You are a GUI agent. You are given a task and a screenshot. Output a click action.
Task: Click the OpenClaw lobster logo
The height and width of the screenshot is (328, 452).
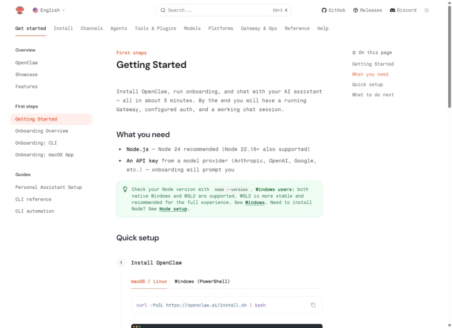pos(19,10)
